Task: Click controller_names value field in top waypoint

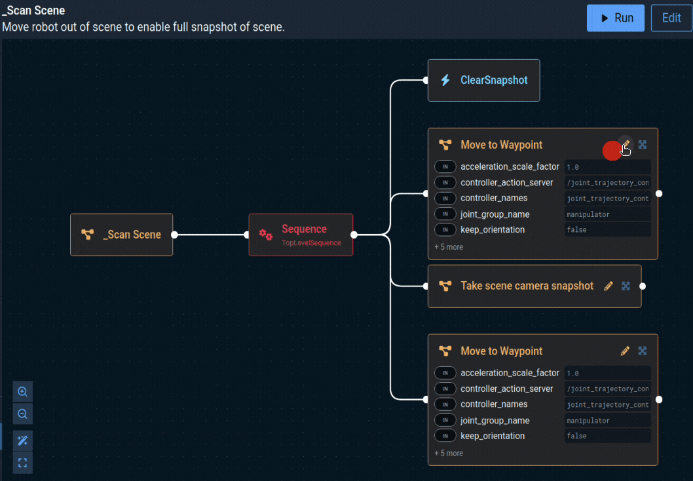Action: pos(608,199)
